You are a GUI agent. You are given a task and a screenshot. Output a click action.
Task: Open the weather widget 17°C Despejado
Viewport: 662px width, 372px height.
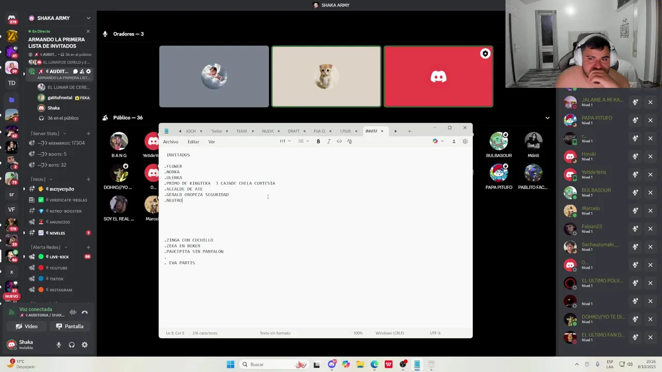(x=22, y=364)
